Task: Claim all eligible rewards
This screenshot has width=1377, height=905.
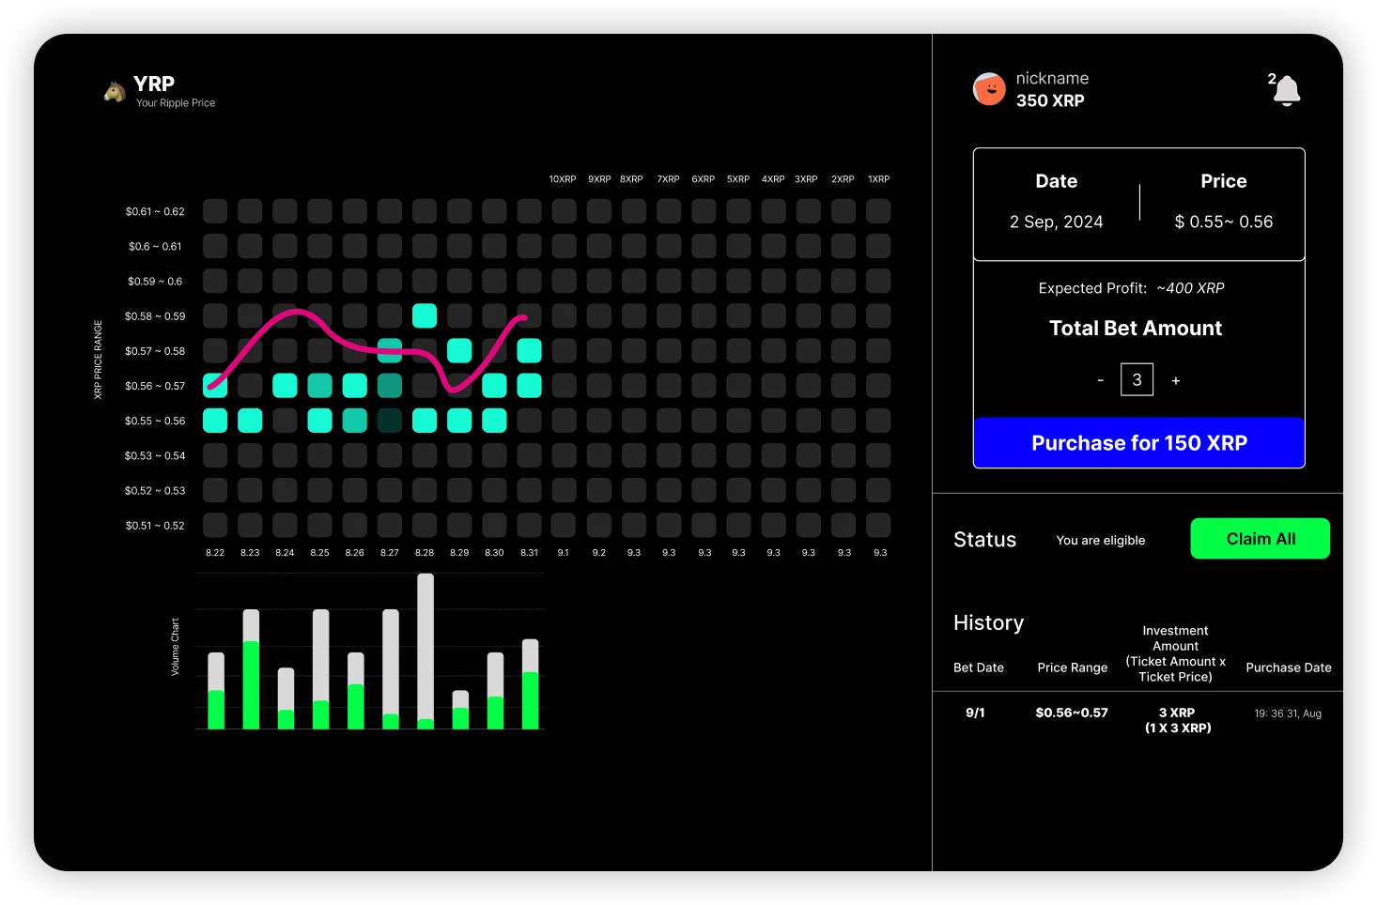Action: pyautogui.click(x=1260, y=539)
